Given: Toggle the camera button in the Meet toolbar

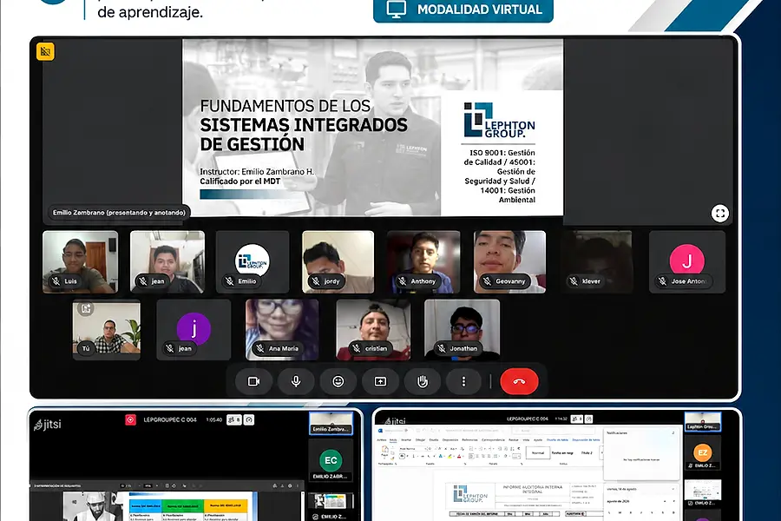Looking at the screenshot, I should [254, 381].
